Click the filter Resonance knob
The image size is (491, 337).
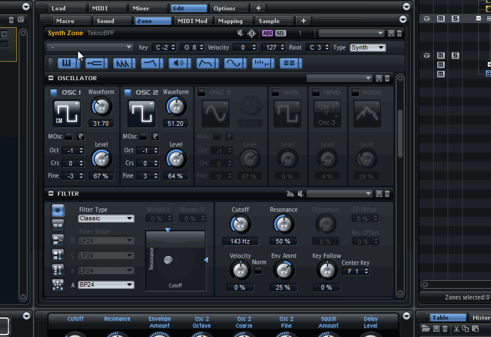[x=283, y=224]
